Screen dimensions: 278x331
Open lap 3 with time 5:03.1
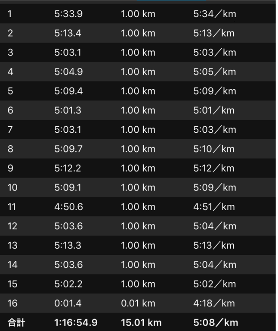(x=138, y=52)
